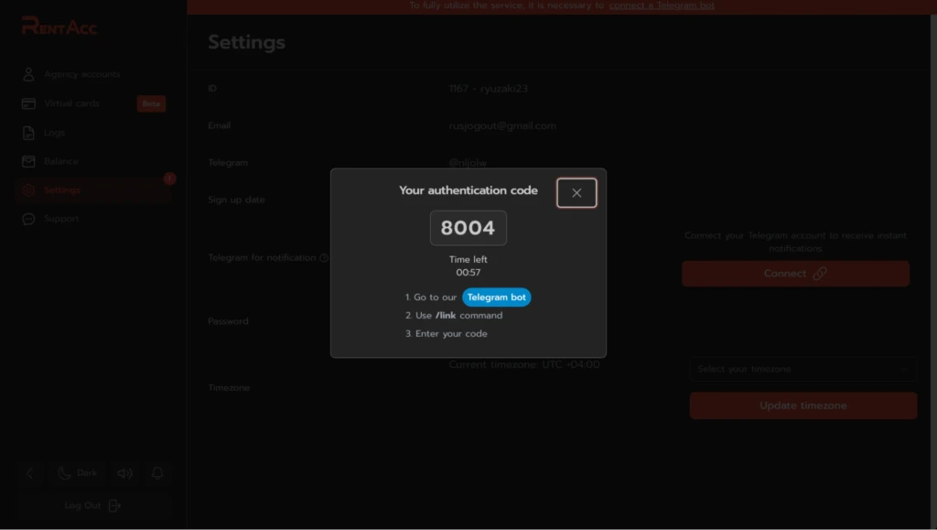Click the Update timezone button

pyautogui.click(x=802, y=406)
